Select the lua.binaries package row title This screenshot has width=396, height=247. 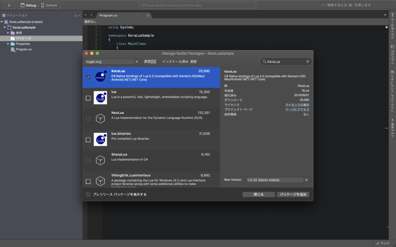pyautogui.click(x=121, y=134)
